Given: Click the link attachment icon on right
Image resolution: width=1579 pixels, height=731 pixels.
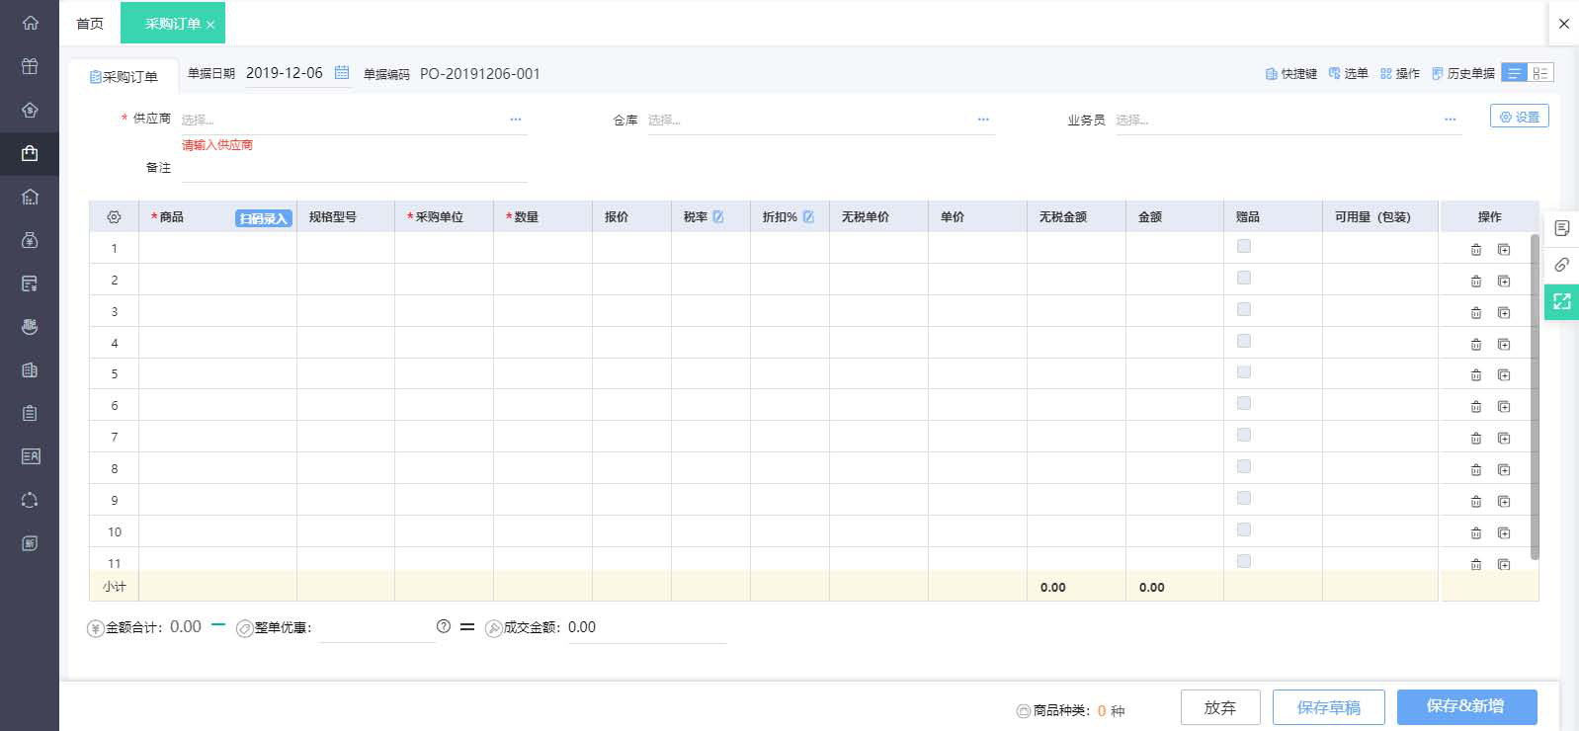Looking at the screenshot, I should (x=1561, y=265).
